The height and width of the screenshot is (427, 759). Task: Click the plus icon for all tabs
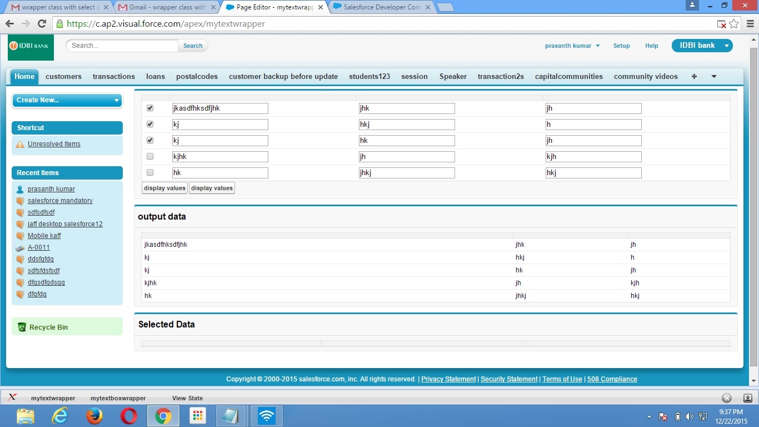point(694,77)
